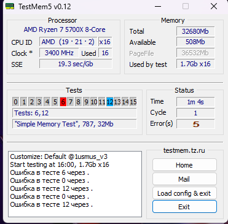Select test box 14

(x=125, y=102)
